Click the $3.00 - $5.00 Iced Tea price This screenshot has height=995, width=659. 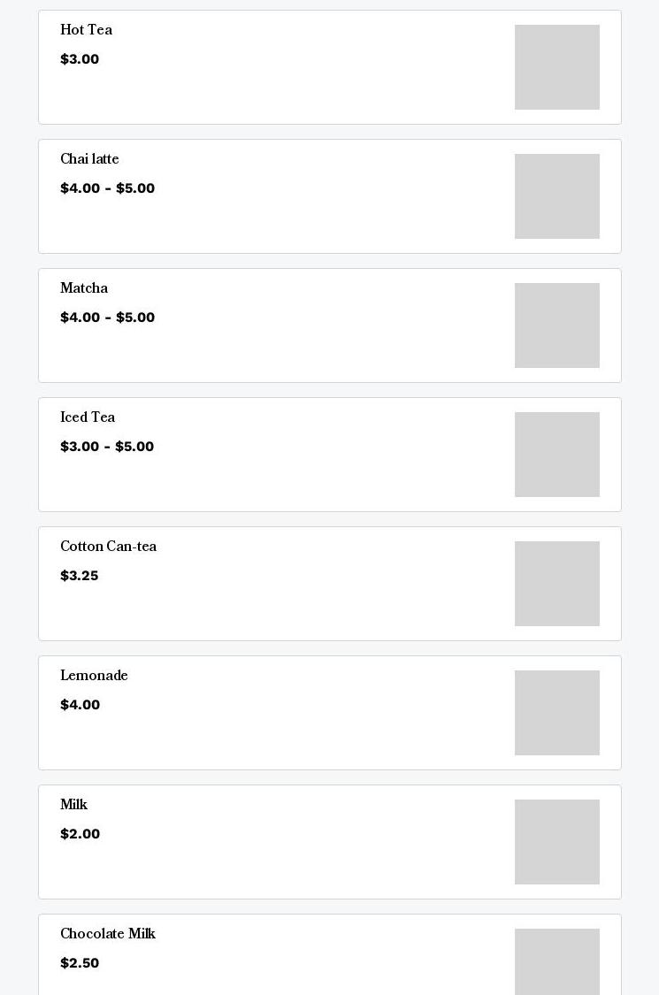[107, 447]
